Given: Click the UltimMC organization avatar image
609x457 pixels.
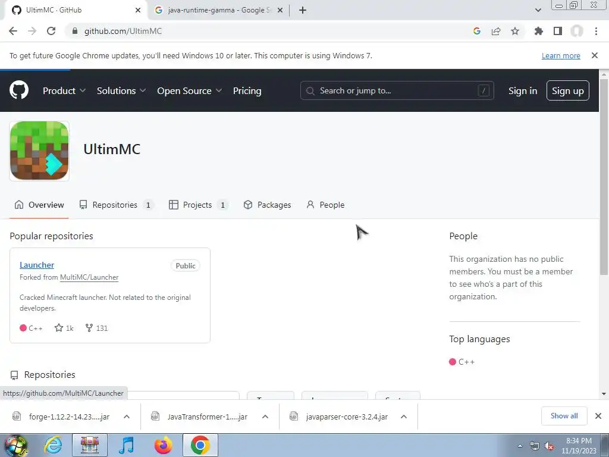Looking at the screenshot, I should pos(39,151).
